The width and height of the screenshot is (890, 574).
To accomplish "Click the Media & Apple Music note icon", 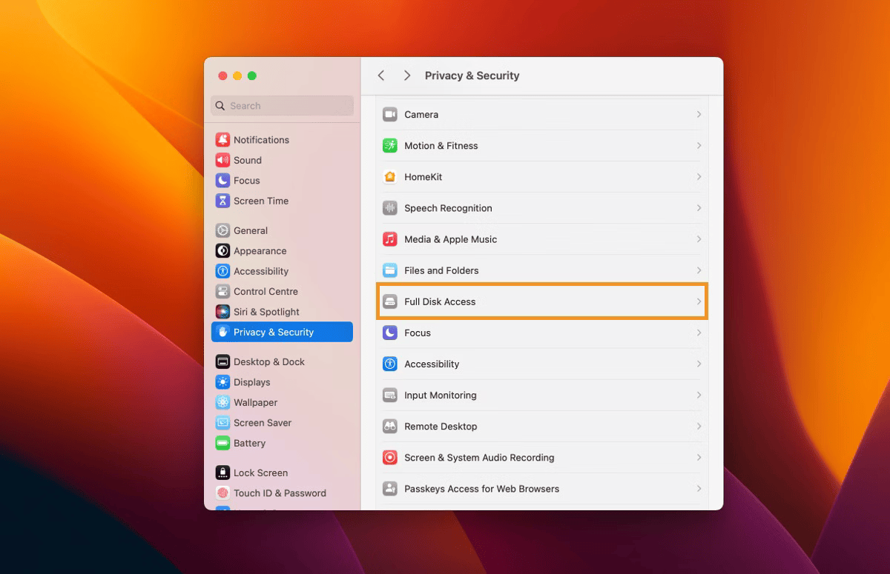I will point(390,239).
